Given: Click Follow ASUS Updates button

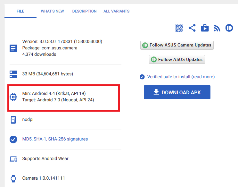Looking at the screenshot, I should [177, 59].
